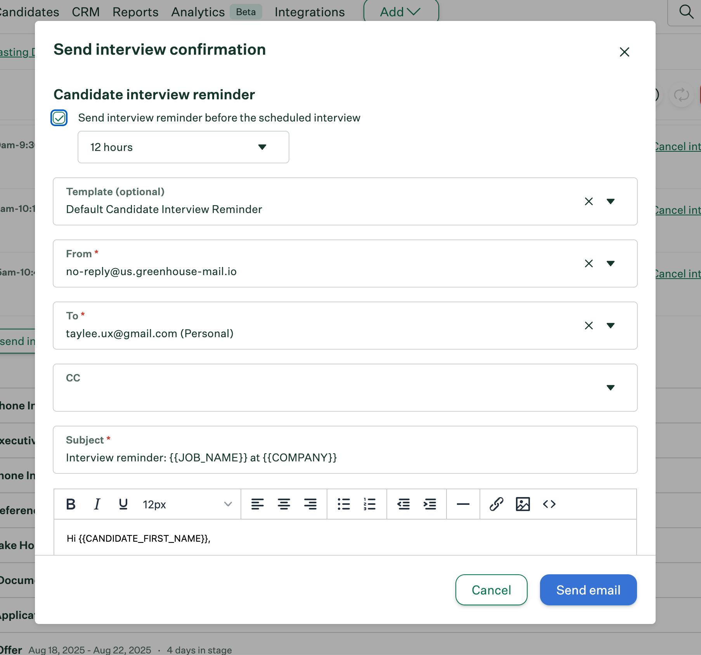701x655 pixels.
Task: Uncheck Send interview reminder checkbox
Action: click(x=59, y=118)
